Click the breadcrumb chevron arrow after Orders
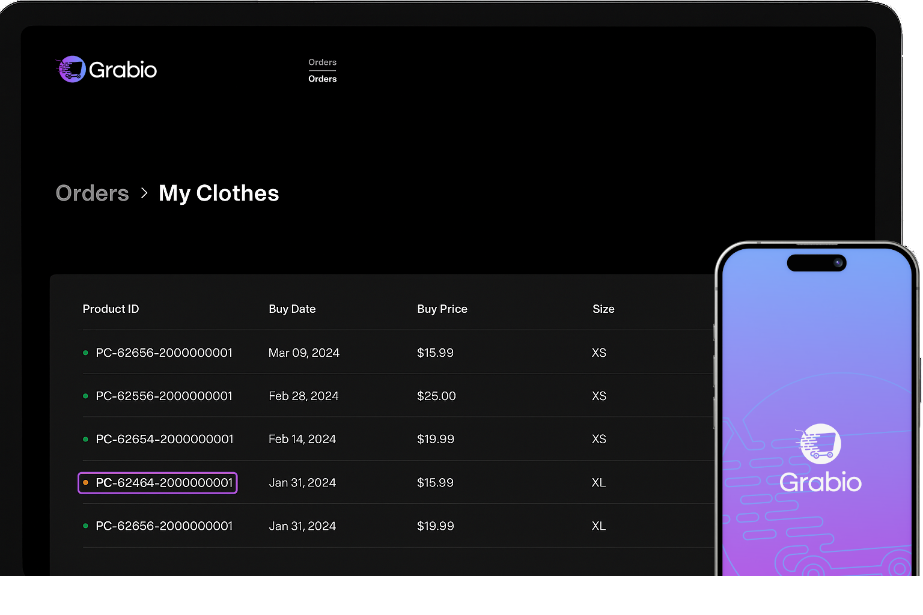The width and height of the screenshot is (923, 615). tap(144, 193)
